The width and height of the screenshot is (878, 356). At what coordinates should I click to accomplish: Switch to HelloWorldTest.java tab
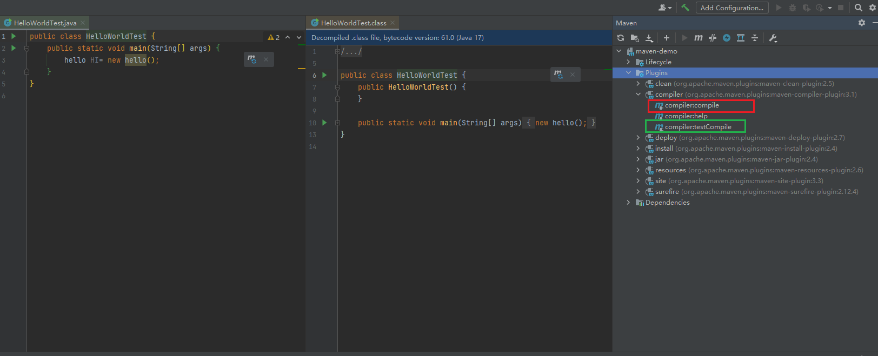pyautogui.click(x=45, y=23)
